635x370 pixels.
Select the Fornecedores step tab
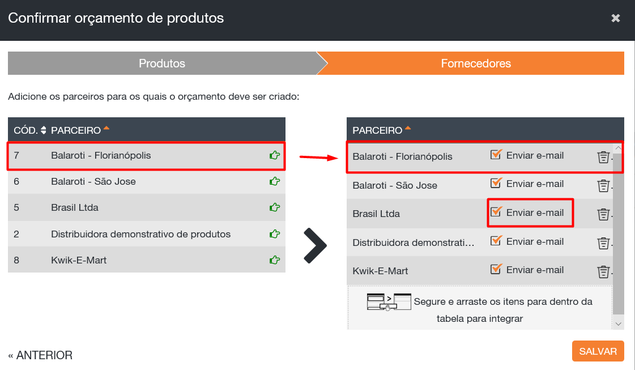click(x=476, y=63)
